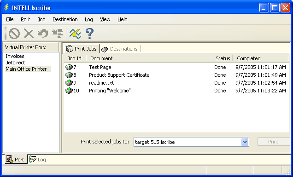Click the Print button
293x177 pixels.
point(273,142)
